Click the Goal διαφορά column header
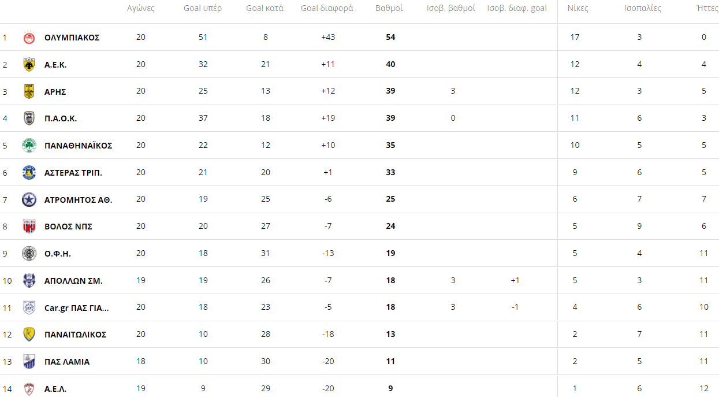The image size is (719, 397). point(327,9)
